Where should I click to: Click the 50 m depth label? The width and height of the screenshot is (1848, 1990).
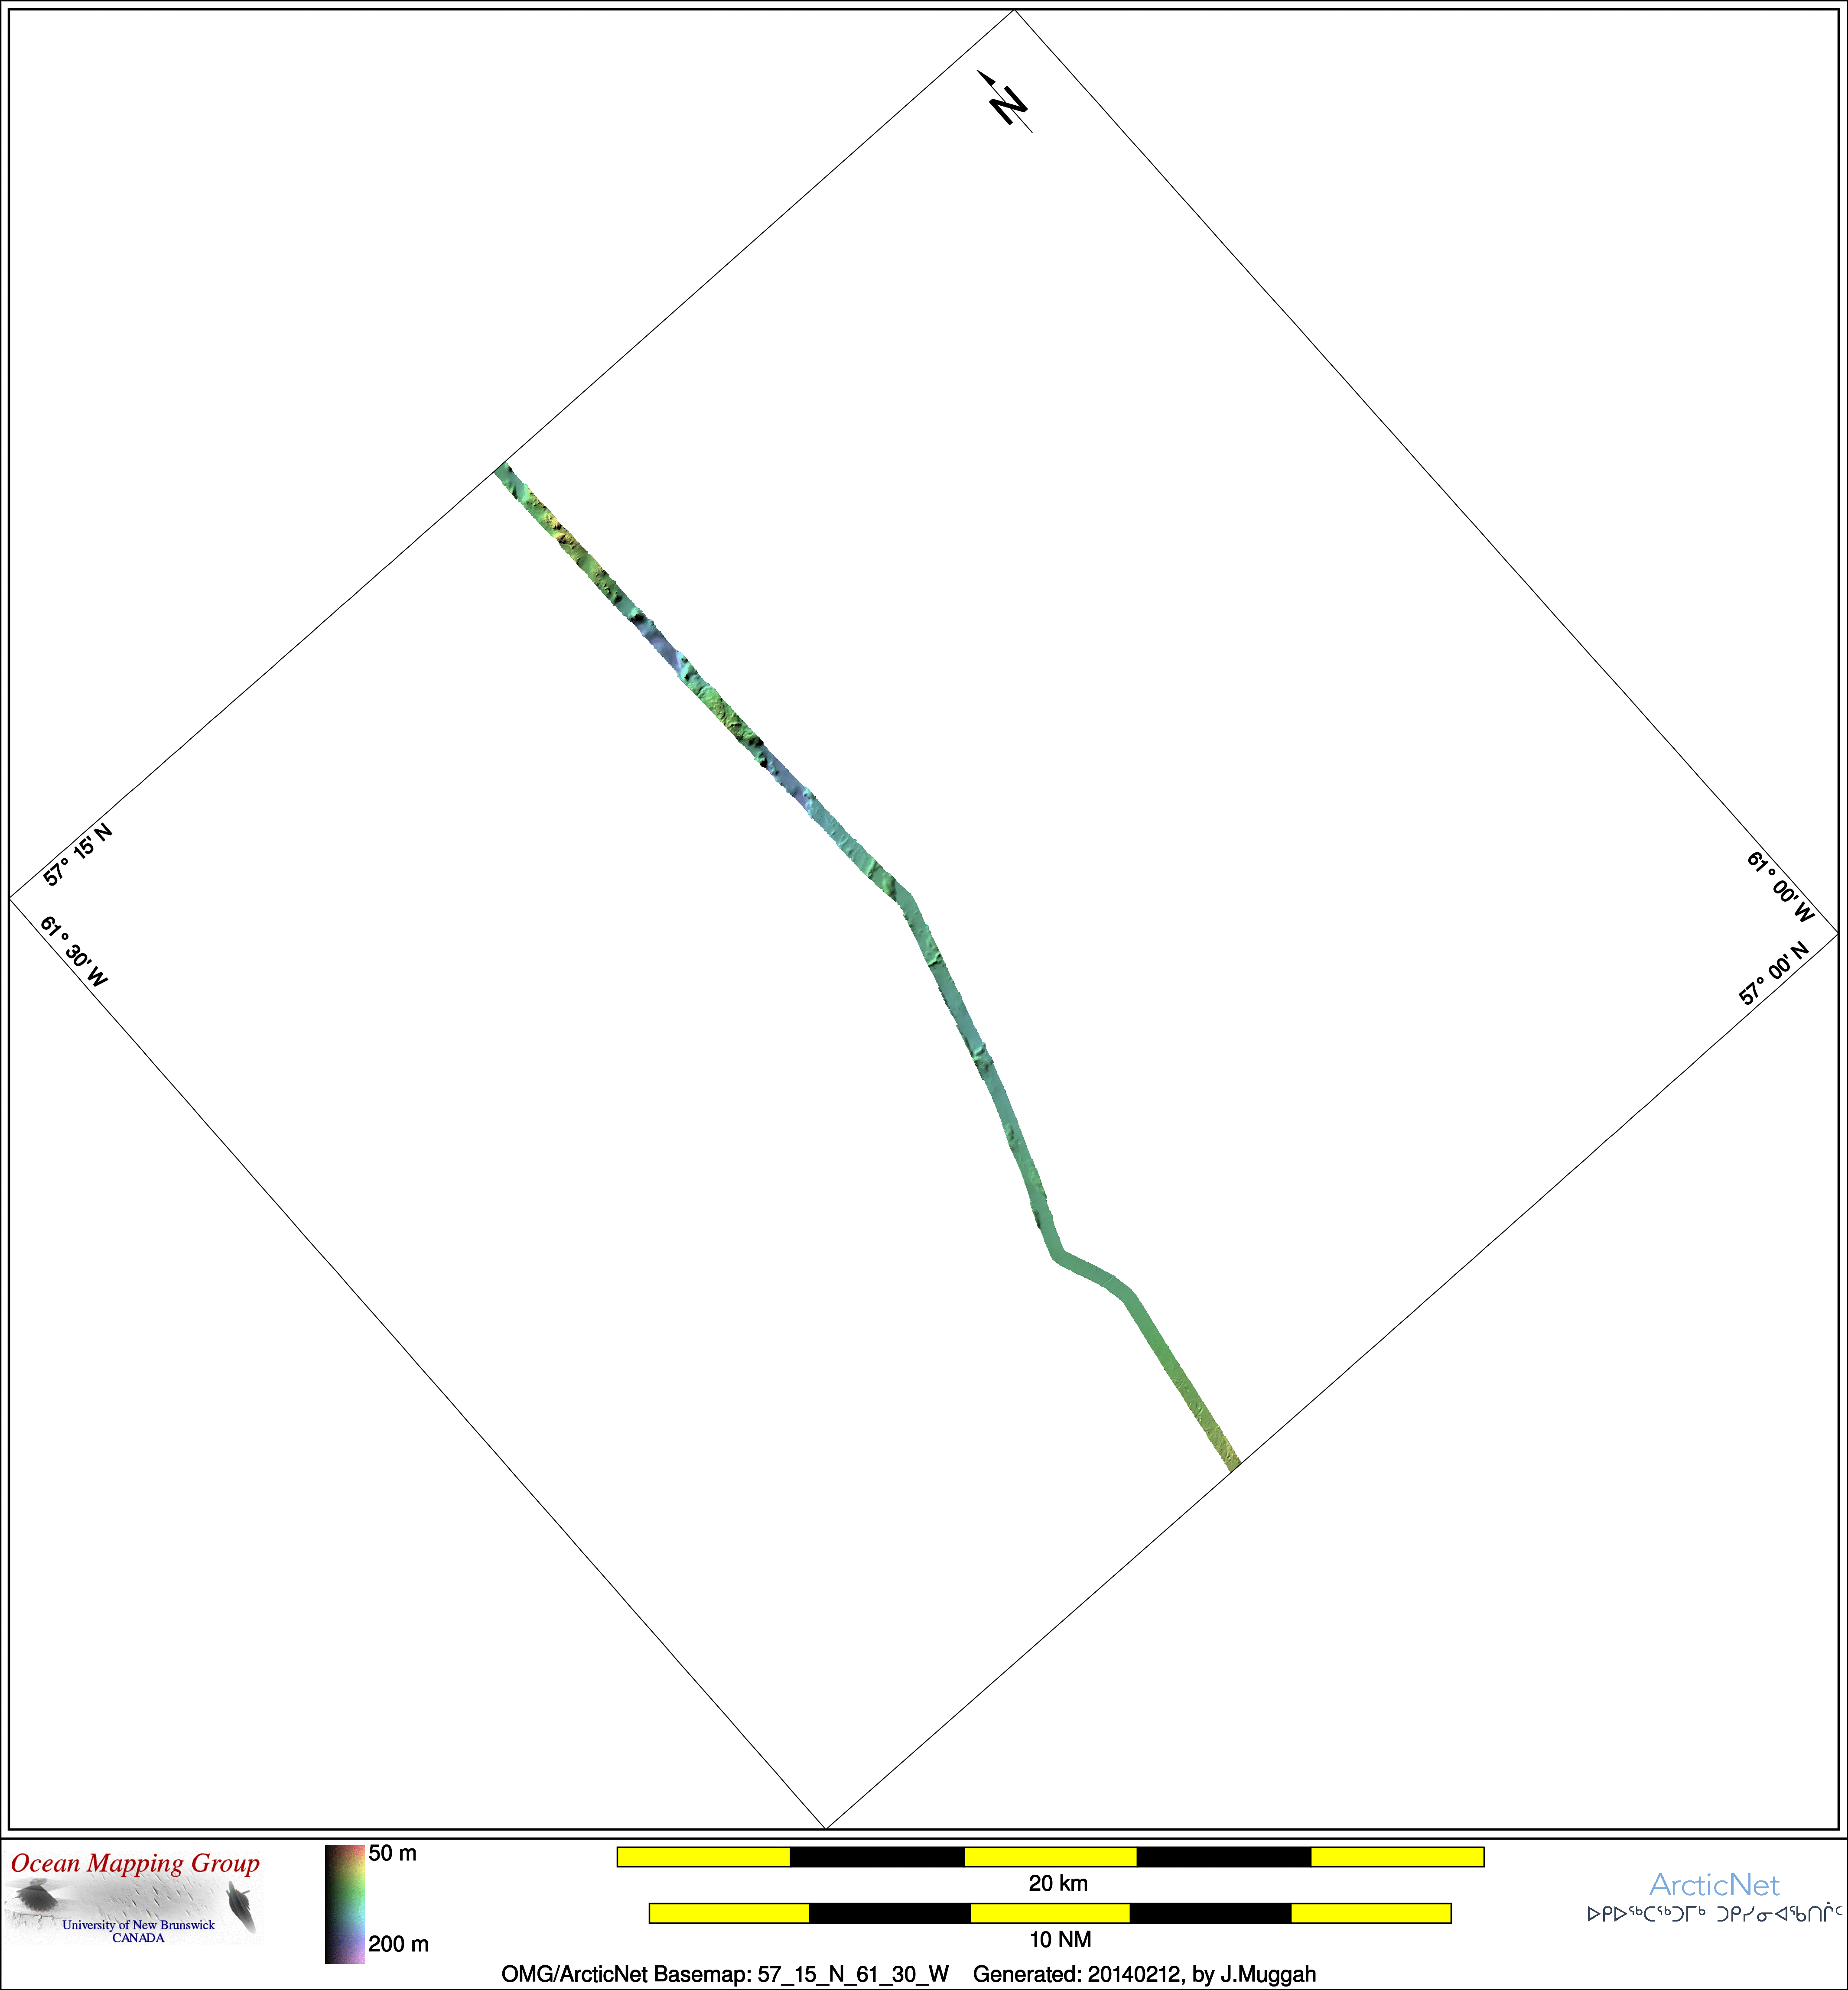point(392,1854)
